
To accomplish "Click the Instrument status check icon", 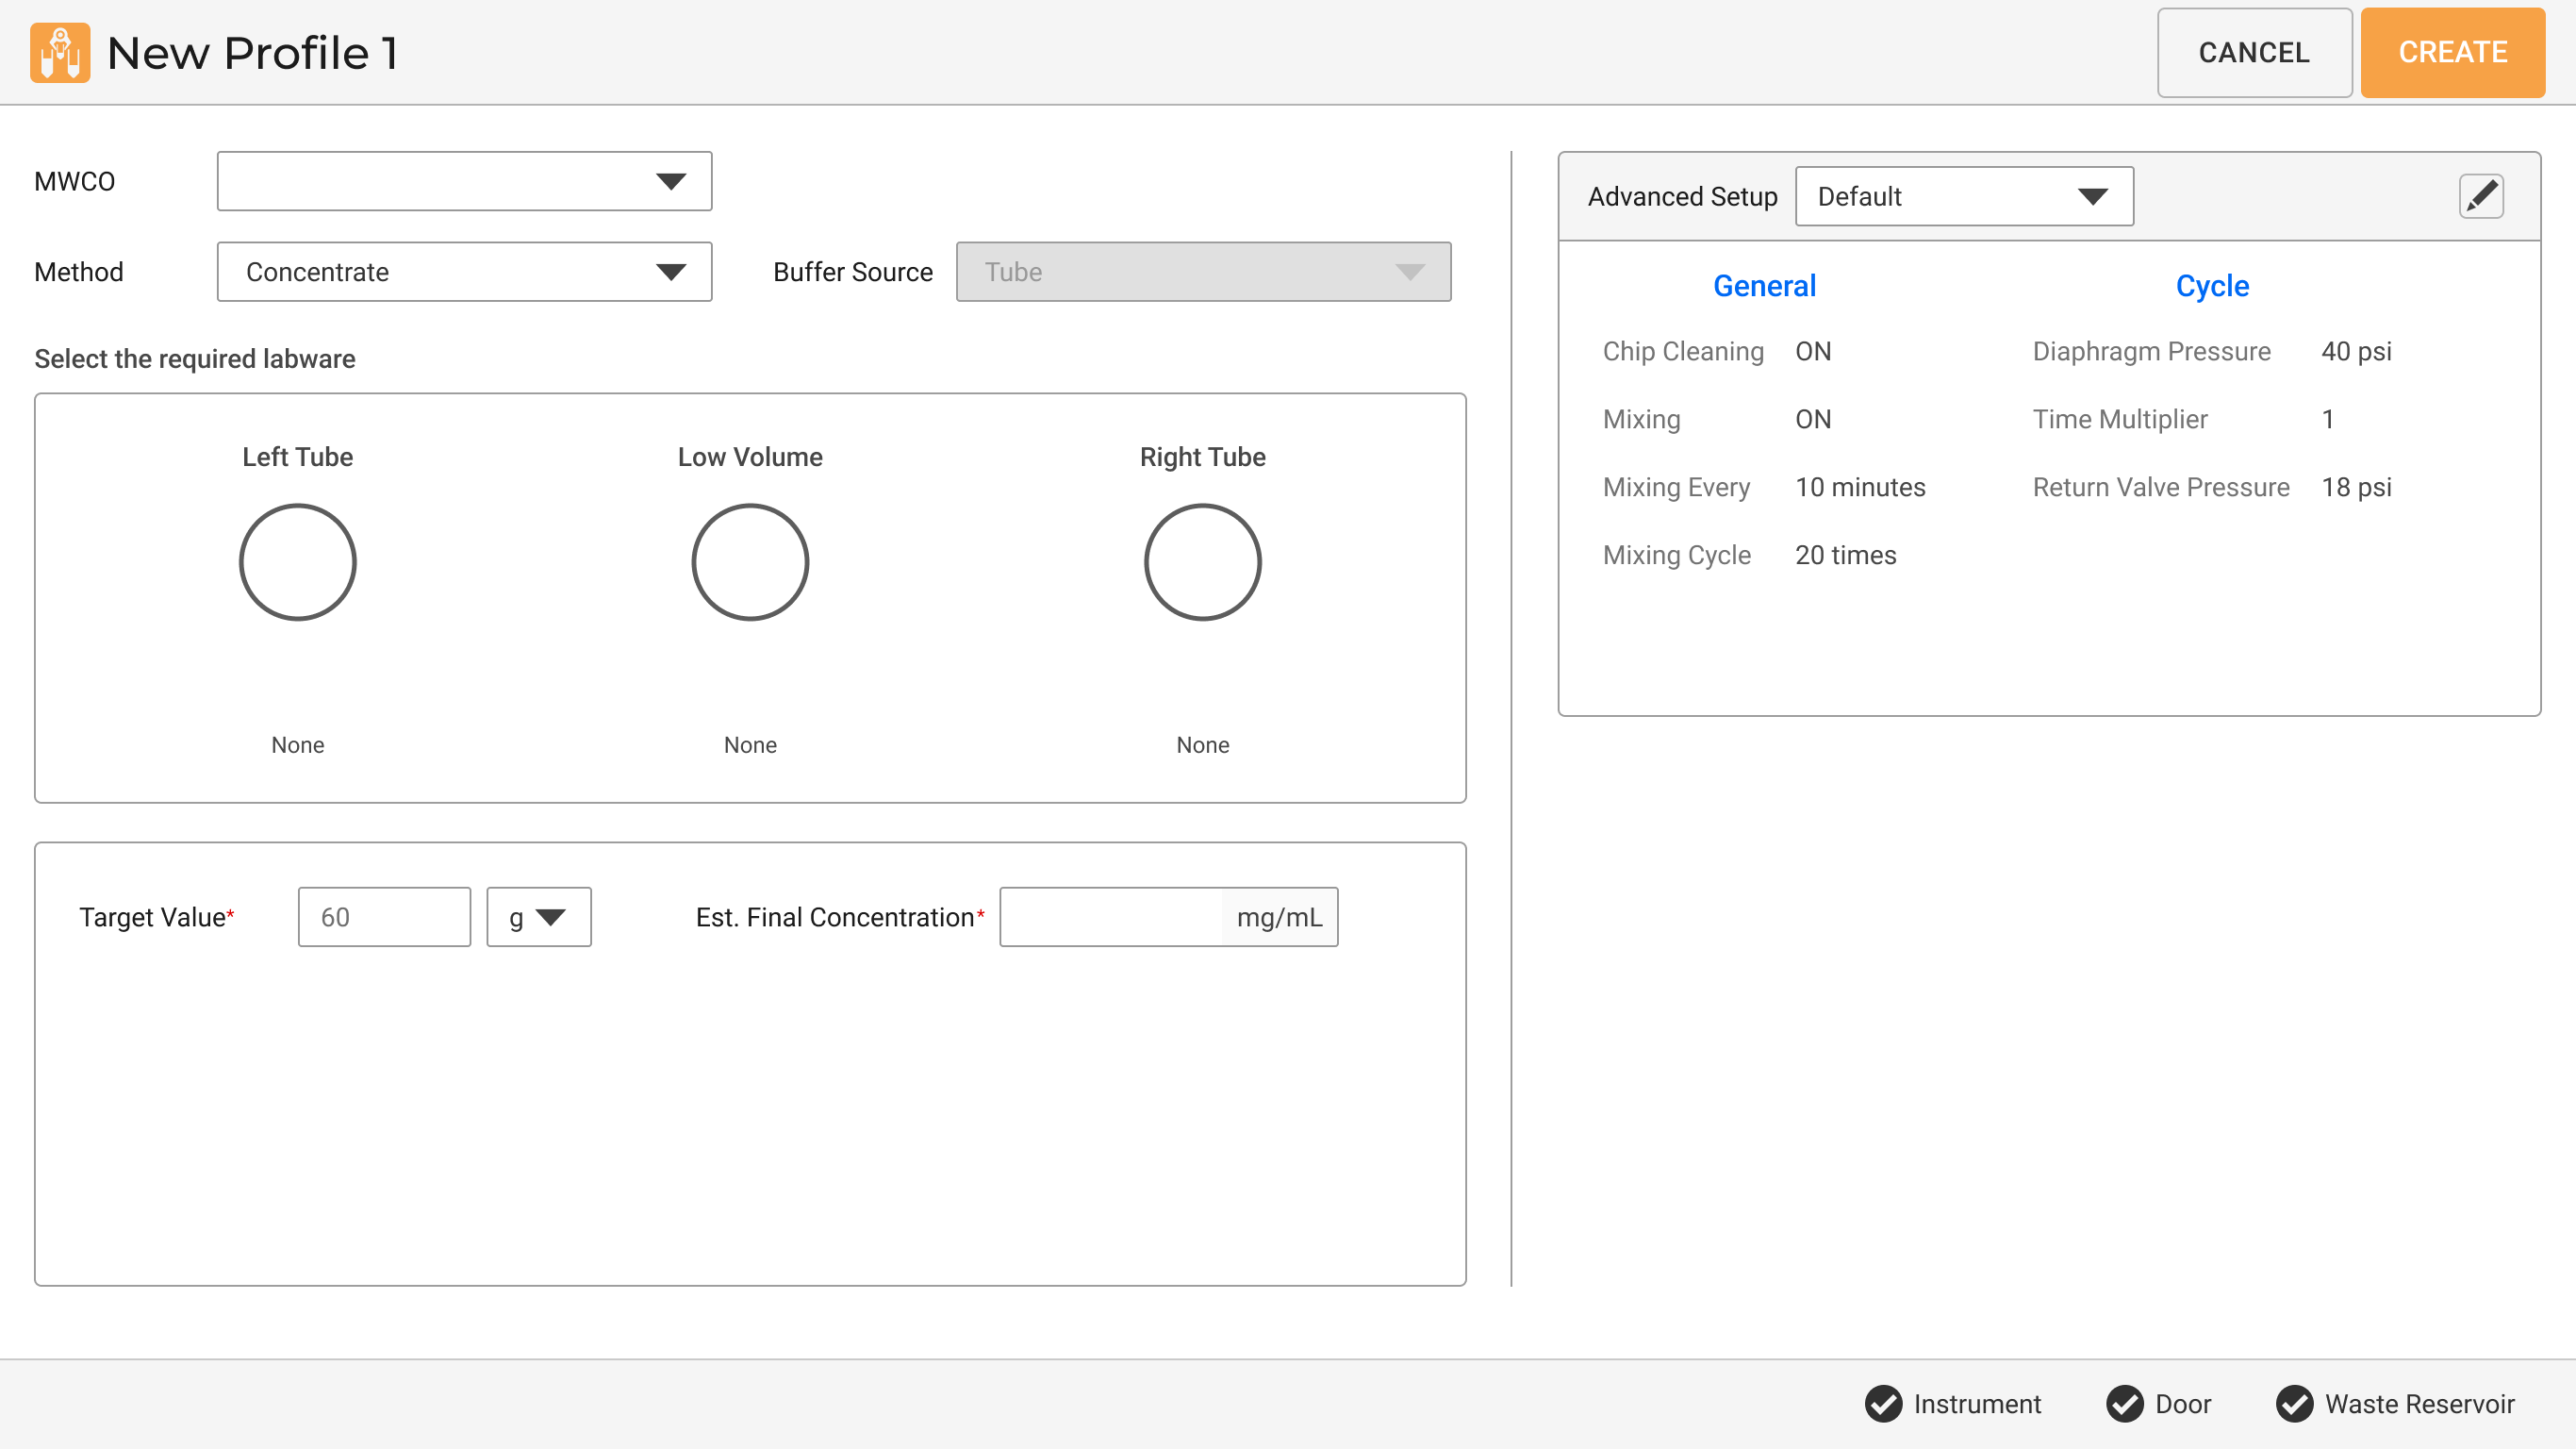I will [x=1884, y=1404].
